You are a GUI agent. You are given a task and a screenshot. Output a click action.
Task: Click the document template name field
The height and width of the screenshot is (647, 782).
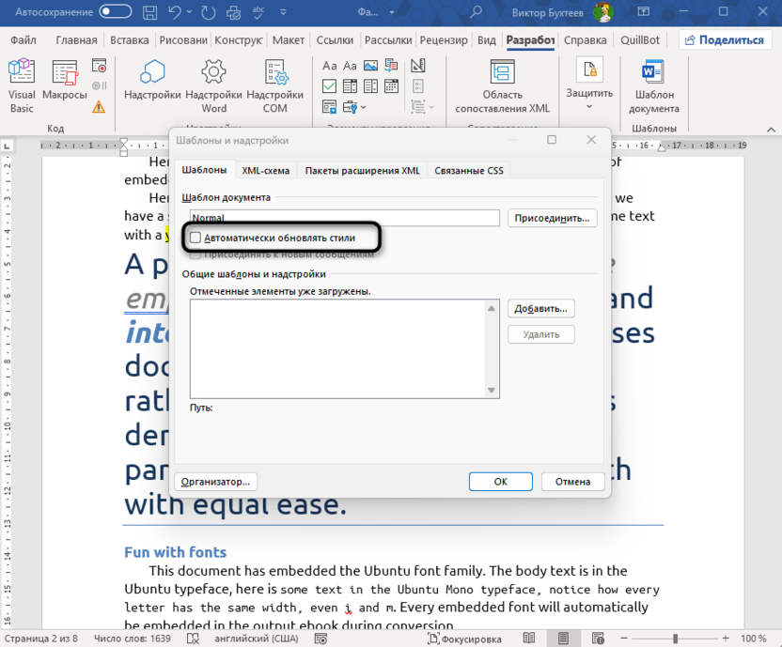coord(344,218)
